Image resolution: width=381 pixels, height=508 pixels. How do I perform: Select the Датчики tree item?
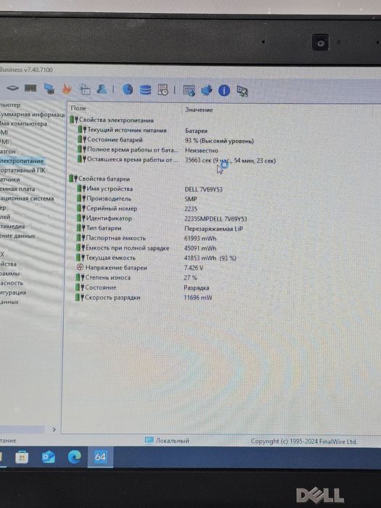(10, 179)
